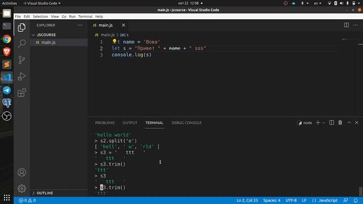Click the terminal panel scrollbar thumb
This screenshot has height=204, width=363.
[361, 192]
